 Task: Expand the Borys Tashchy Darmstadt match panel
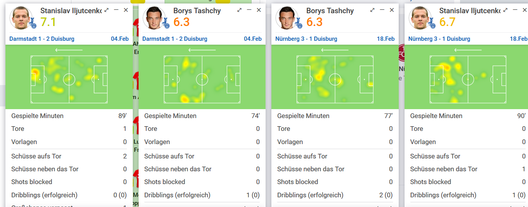pyautogui.click(x=240, y=10)
